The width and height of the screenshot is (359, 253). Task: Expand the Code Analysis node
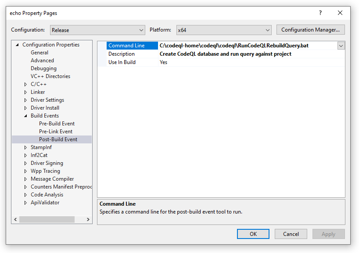25,194
